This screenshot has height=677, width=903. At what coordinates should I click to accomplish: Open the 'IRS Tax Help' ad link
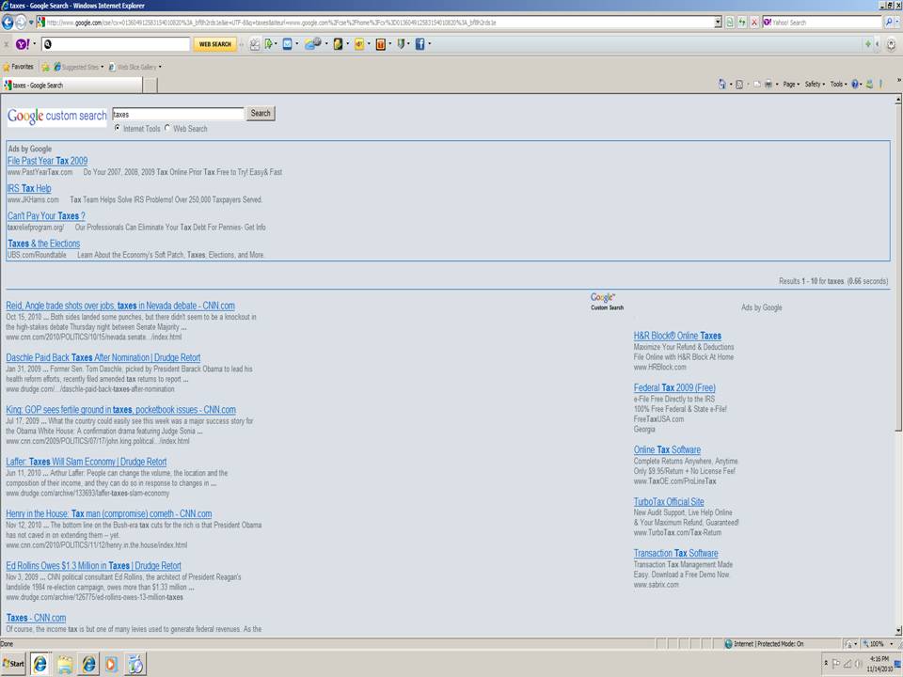(29, 188)
